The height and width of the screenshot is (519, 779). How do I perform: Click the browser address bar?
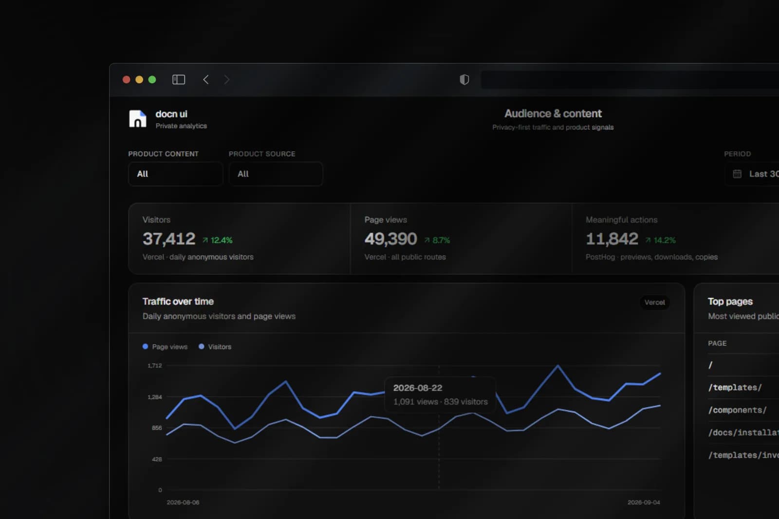click(x=630, y=79)
